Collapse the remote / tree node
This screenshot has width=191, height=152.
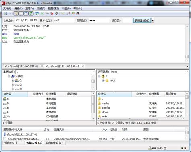click(99, 76)
